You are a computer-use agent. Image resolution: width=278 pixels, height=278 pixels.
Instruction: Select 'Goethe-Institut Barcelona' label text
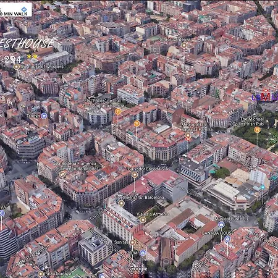coord(140,197)
